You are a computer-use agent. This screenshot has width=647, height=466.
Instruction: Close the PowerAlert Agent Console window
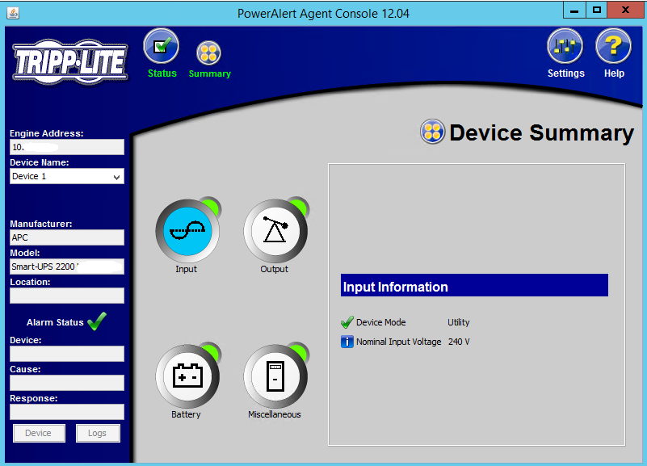pos(625,10)
